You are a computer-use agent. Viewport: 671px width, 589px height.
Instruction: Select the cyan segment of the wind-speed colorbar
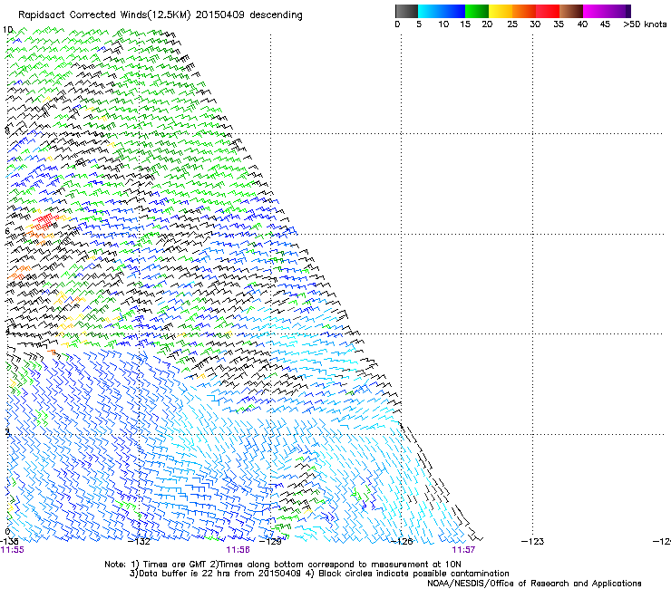coord(429,11)
